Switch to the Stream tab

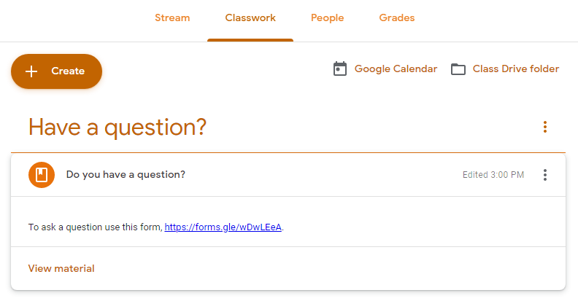point(172,18)
